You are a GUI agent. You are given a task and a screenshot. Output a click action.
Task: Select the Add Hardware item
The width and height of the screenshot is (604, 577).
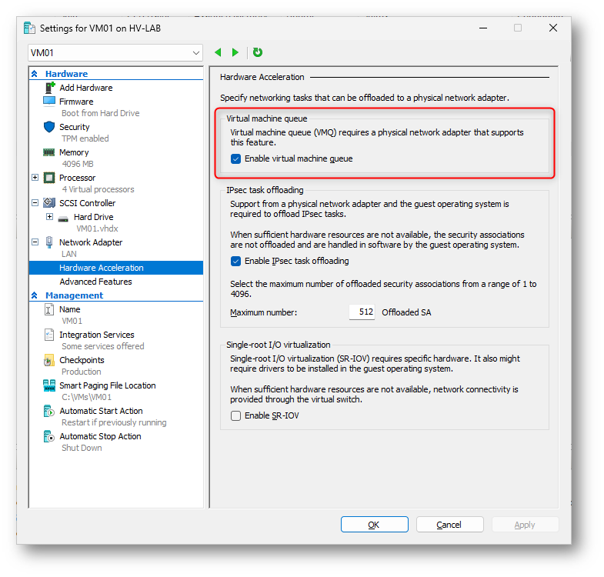point(86,88)
